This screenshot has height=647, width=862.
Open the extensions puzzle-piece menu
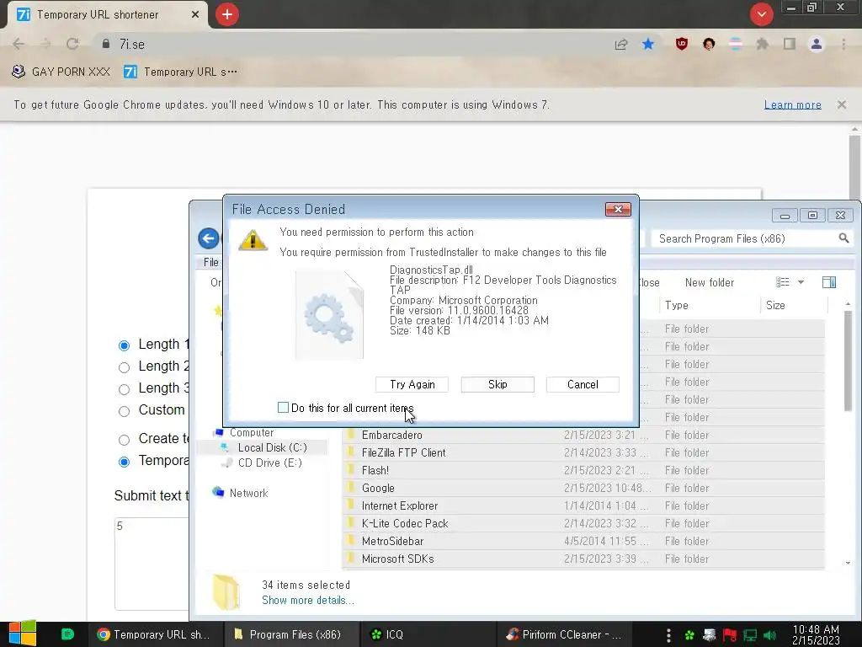point(763,44)
